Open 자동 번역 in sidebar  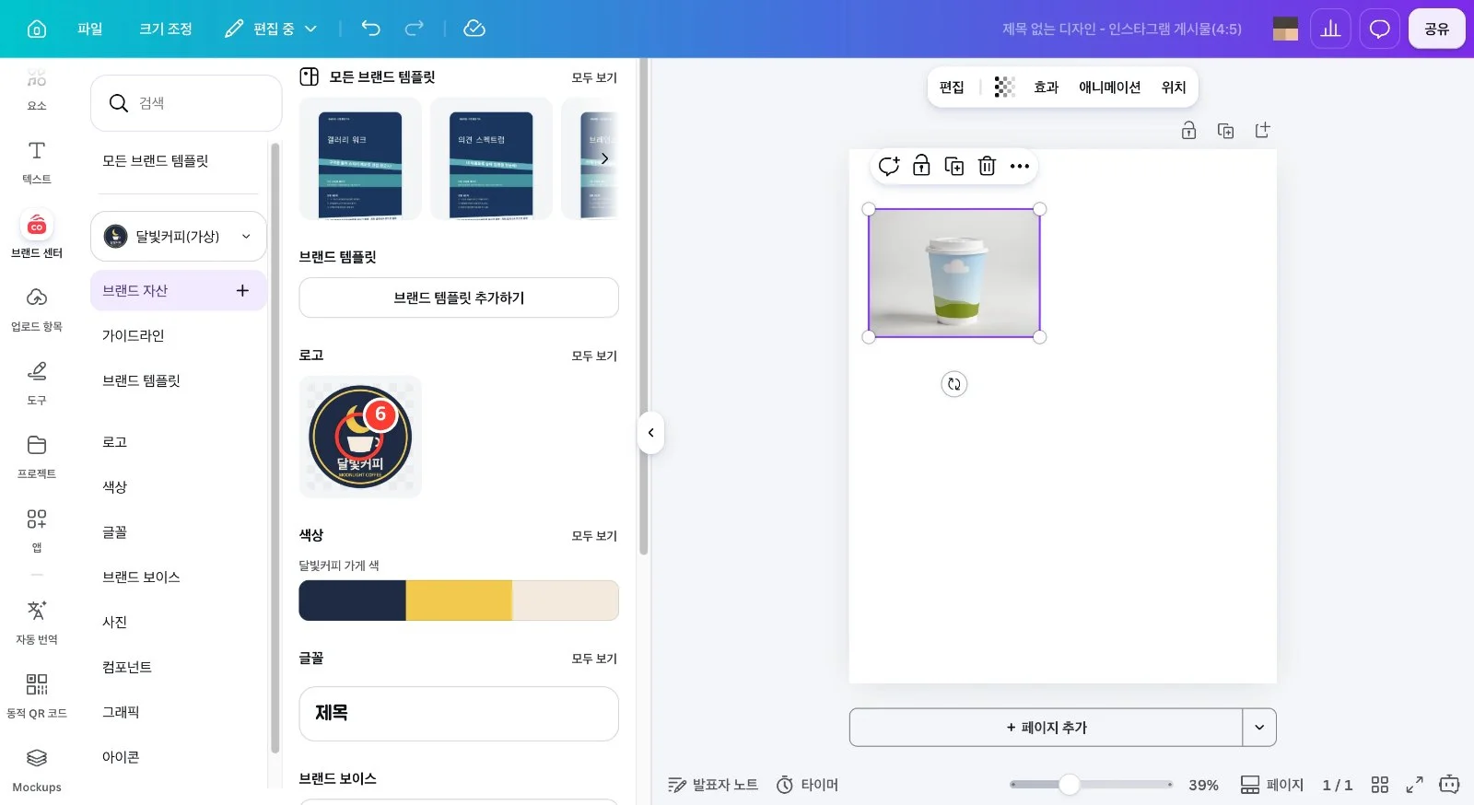(37, 623)
